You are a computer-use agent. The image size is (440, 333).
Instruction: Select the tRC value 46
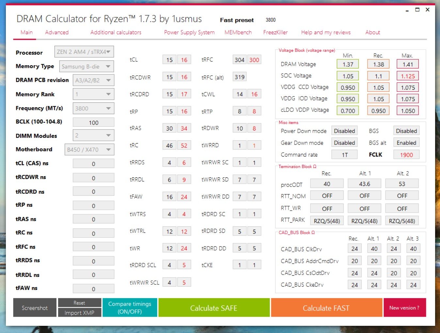click(x=169, y=145)
